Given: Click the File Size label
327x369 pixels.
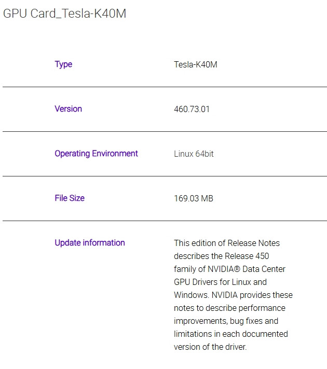Looking at the screenshot, I should (70, 198).
